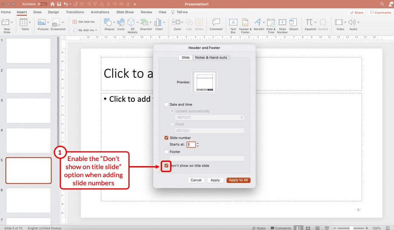Insert Date & Time icon
The height and width of the screenshot is (230, 394).
click(271, 22)
